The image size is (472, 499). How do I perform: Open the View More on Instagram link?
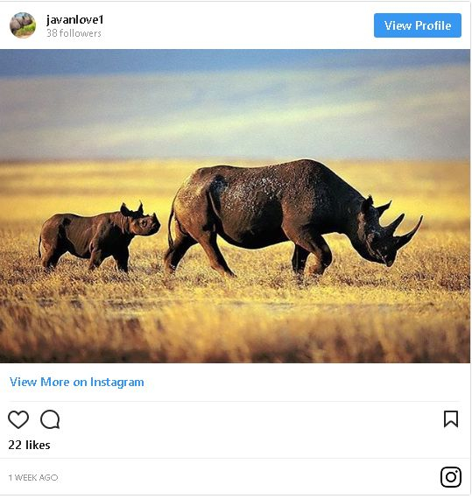77,382
